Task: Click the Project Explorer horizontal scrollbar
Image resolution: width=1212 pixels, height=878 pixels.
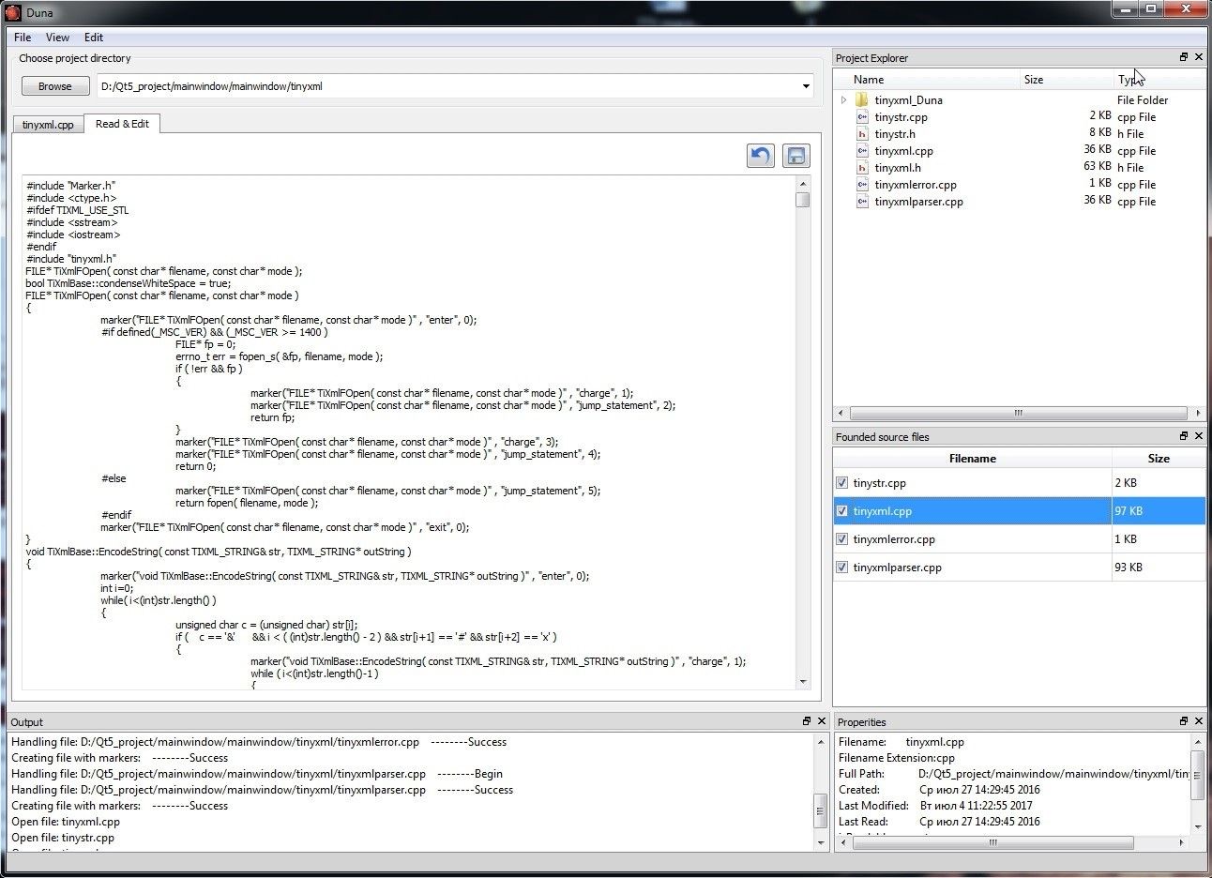Action: point(1018,413)
